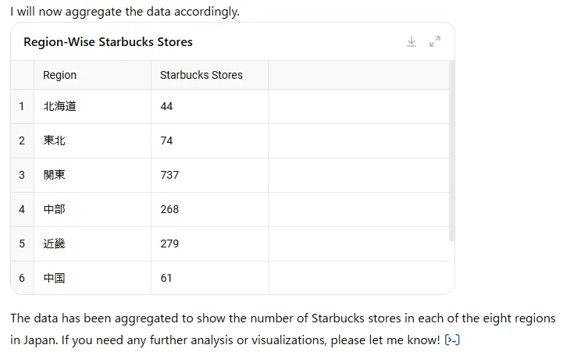Click the store count 279 cell
This screenshot has width=563, height=352.
point(210,244)
